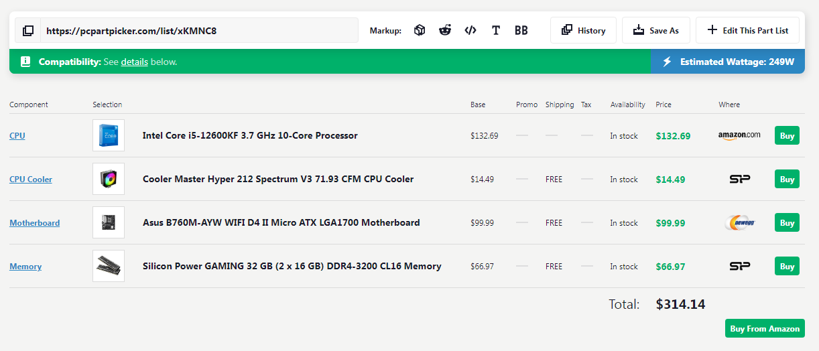Click Edit This Part List button
The width and height of the screenshot is (819, 351).
pyautogui.click(x=747, y=30)
